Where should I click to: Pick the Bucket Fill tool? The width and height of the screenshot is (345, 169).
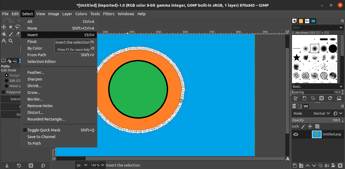(4, 34)
